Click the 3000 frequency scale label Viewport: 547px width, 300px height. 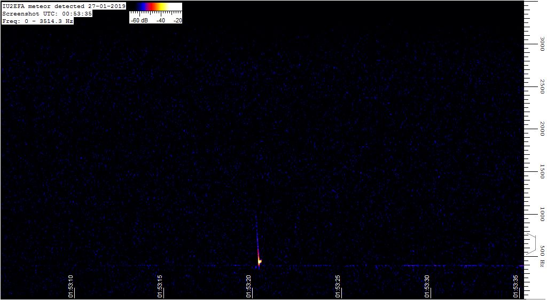pos(542,44)
